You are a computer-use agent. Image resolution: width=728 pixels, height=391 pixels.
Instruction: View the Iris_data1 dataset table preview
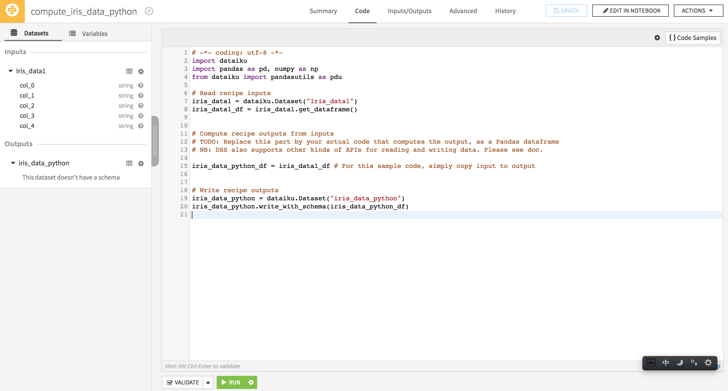pyautogui.click(x=129, y=71)
